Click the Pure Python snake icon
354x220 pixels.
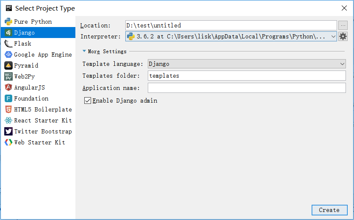click(x=8, y=22)
